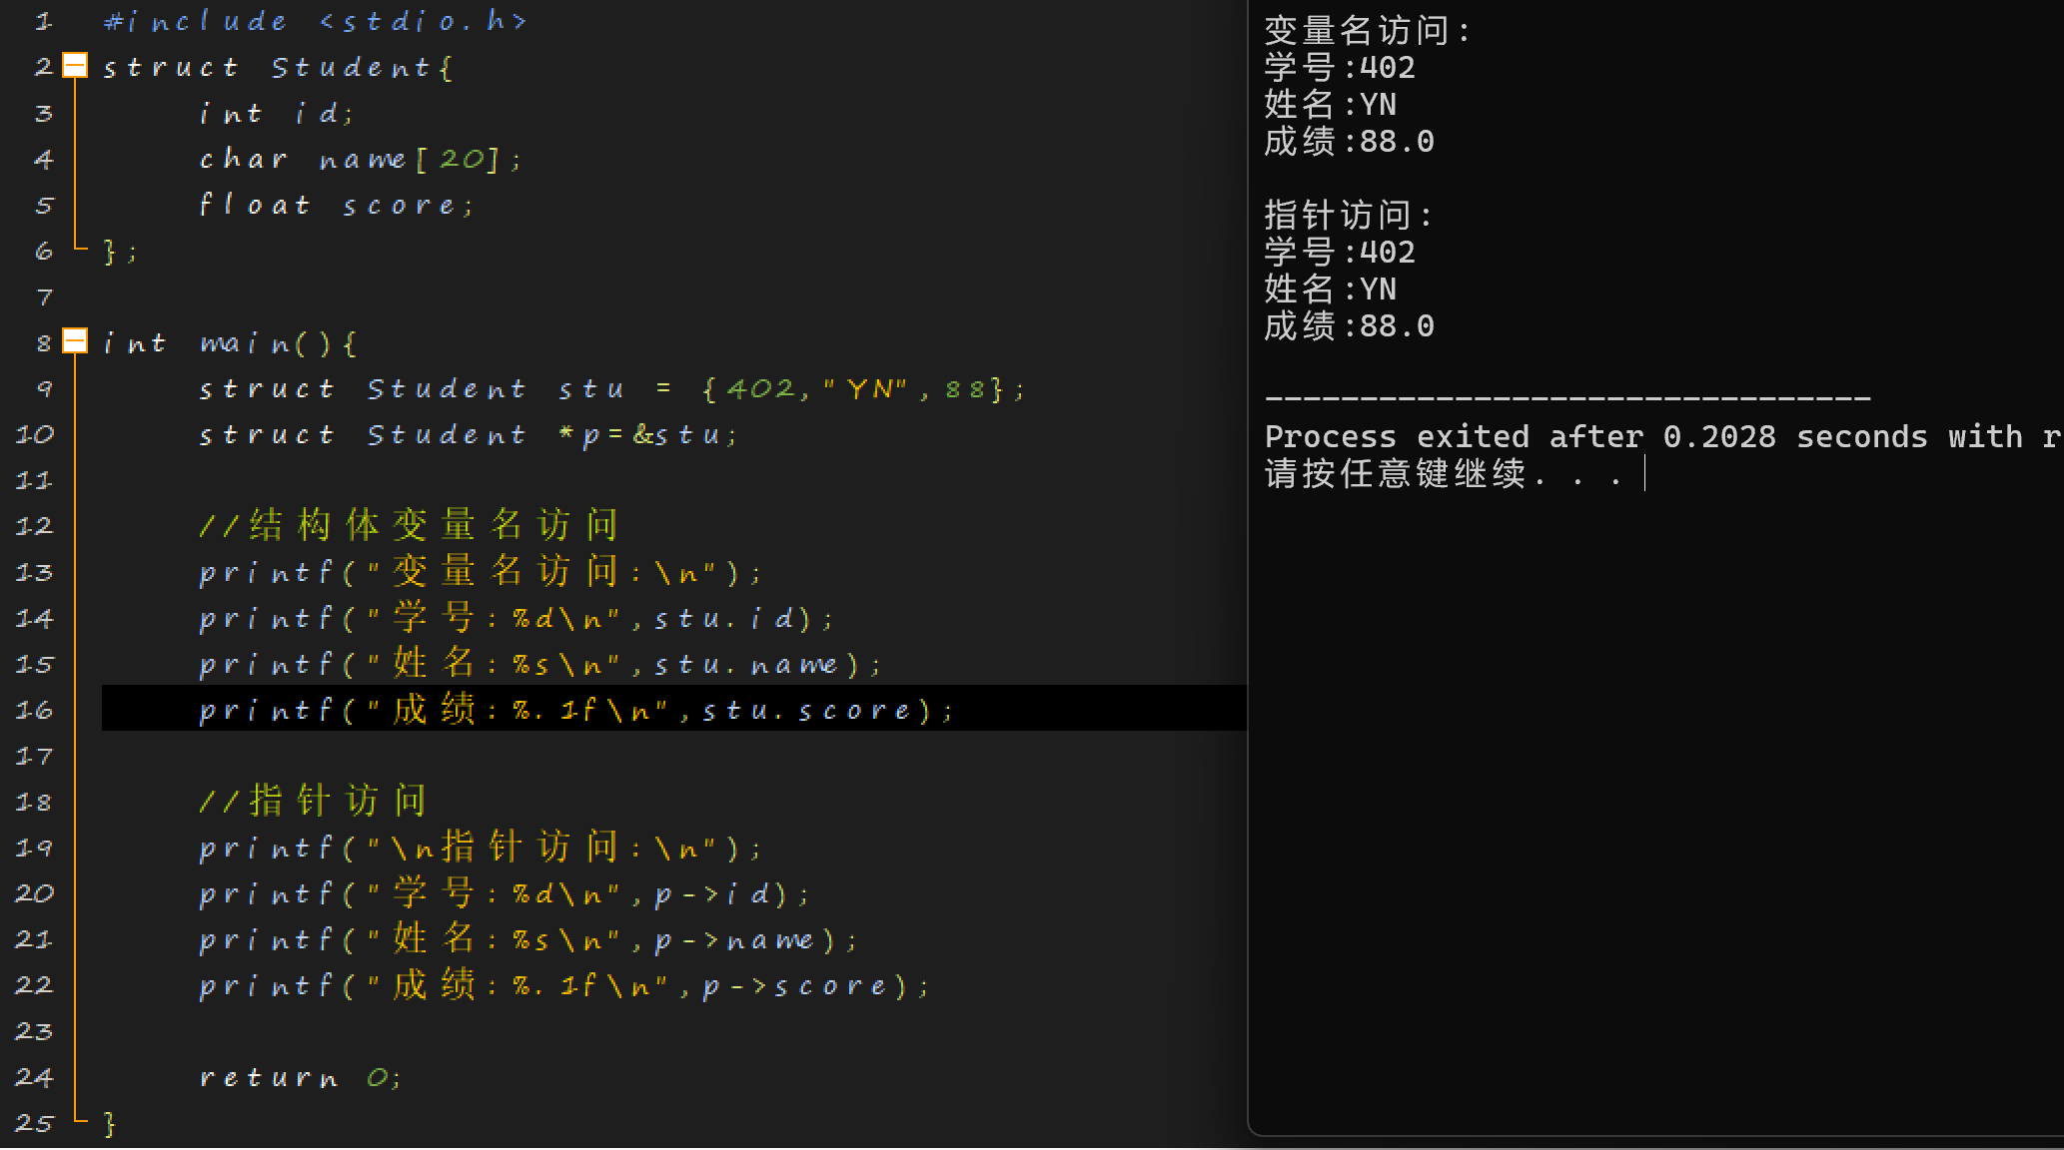This screenshot has width=2064, height=1150.
Task: Click line number 1 in the gutter
Action: (43, 21)
